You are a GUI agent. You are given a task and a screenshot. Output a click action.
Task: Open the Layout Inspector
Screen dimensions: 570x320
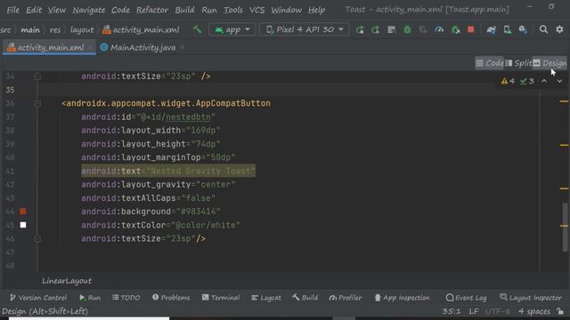[531, 298]
